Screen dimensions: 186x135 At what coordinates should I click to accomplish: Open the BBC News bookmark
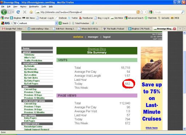(28, 18)
